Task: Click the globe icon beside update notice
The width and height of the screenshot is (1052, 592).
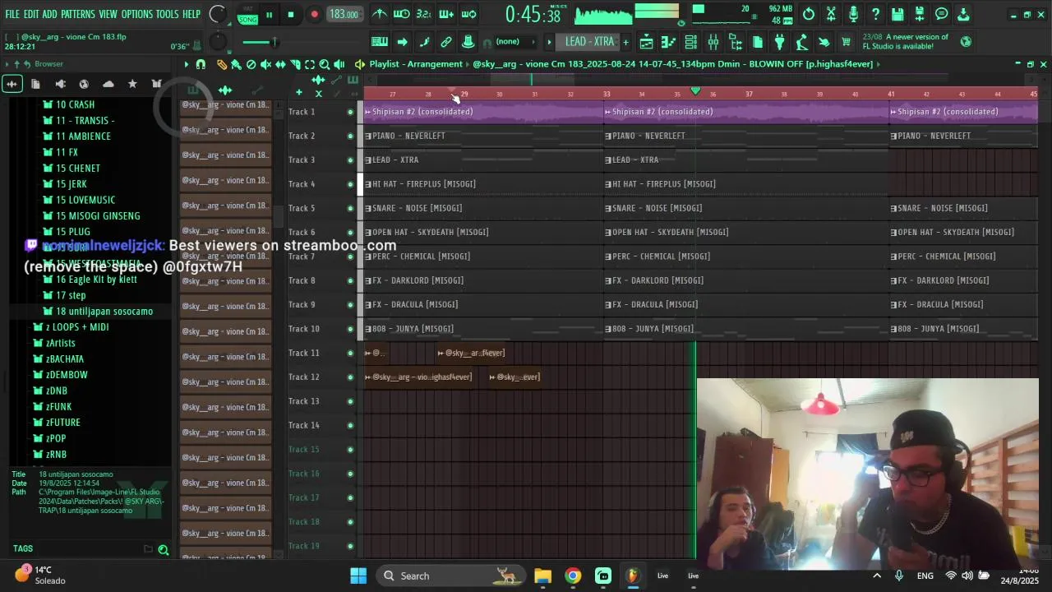Action: pyautogui.click(x=966, y=42)
